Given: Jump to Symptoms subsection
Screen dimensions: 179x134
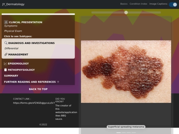Looking at the screenshot, I should pos(11,26).
